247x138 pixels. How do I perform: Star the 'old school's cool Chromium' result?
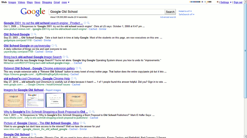pos(72,78)
